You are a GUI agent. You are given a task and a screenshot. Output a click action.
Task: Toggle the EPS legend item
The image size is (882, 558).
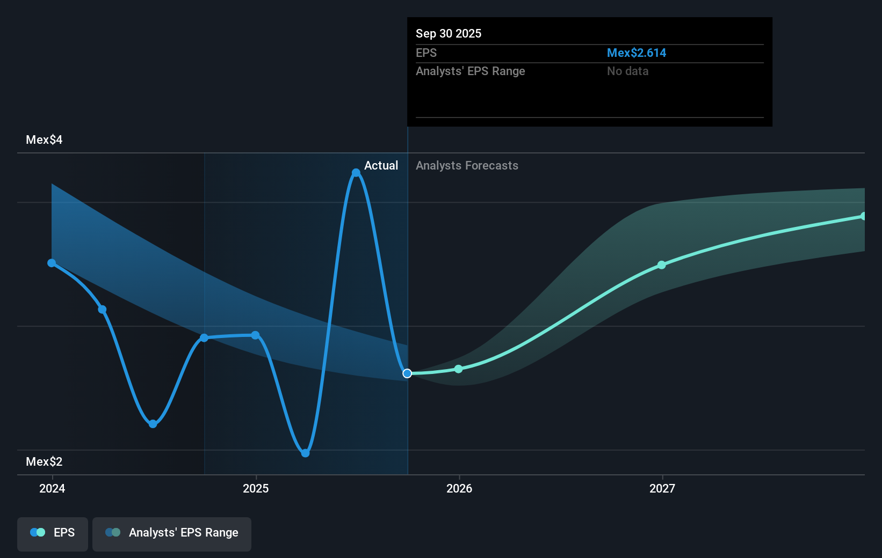point(52,533)
